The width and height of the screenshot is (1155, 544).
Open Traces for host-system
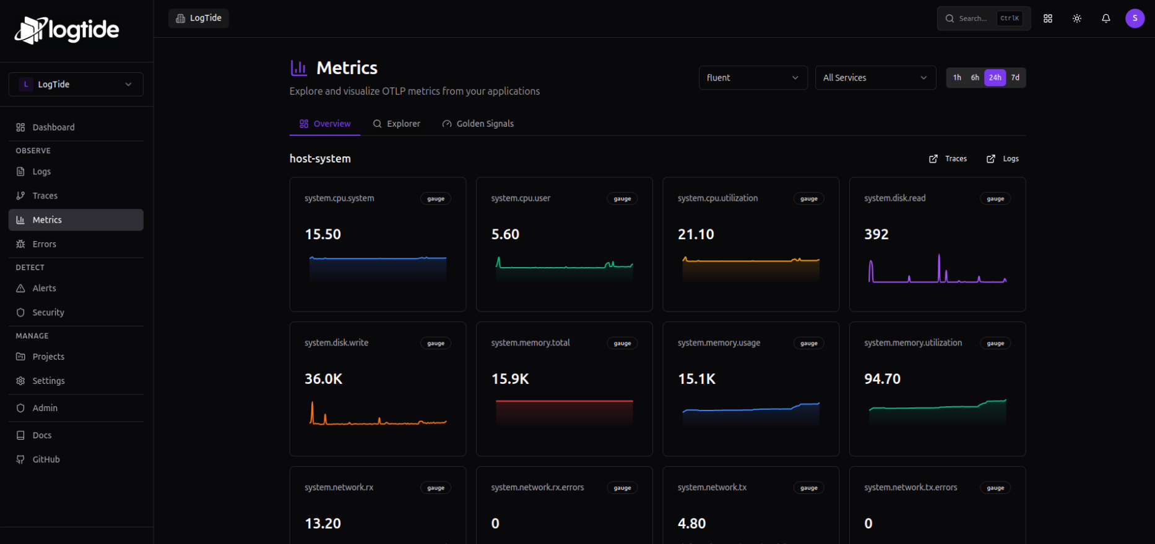pyautogui.click(x=948, y=159)
